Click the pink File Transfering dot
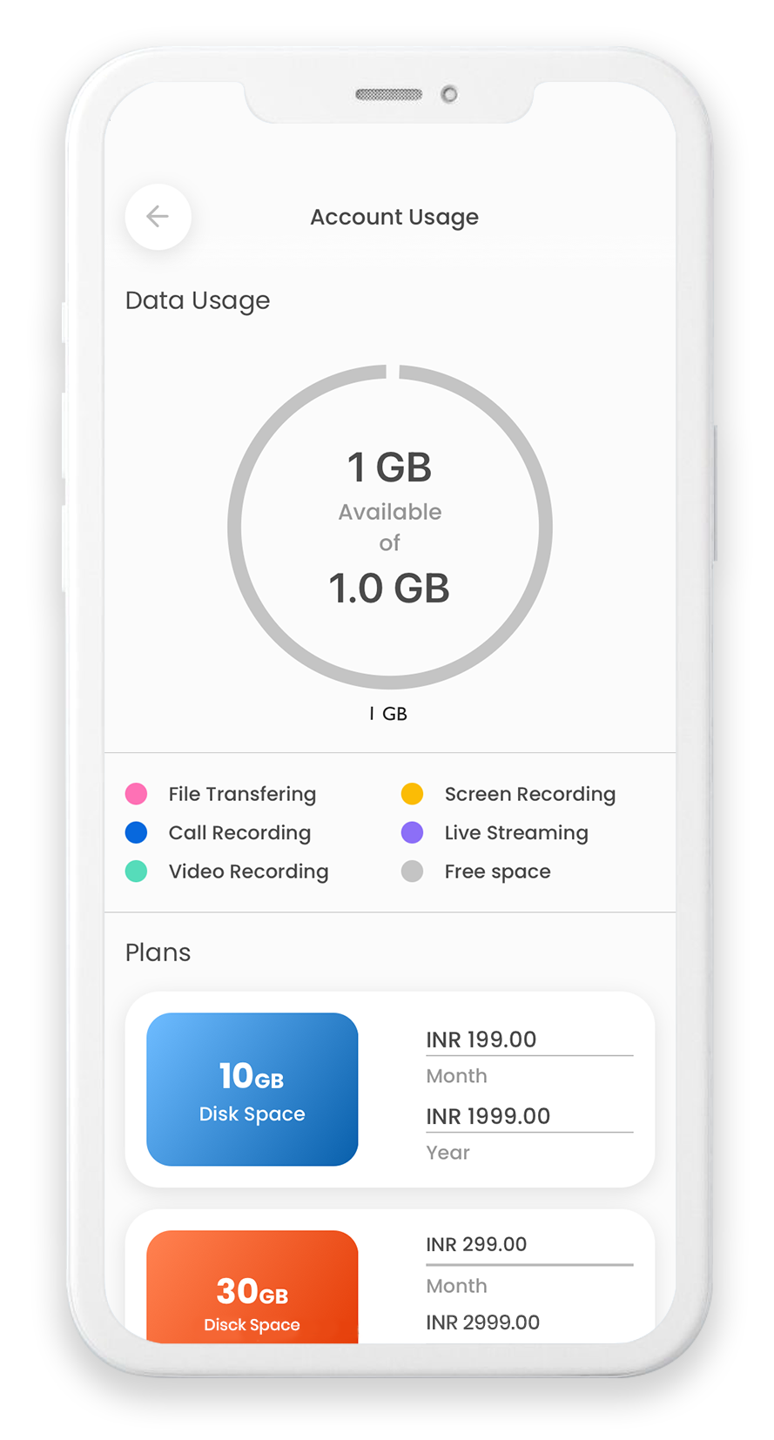Image resolution: width=774 pixels, height=1440 pixels. 136,794
